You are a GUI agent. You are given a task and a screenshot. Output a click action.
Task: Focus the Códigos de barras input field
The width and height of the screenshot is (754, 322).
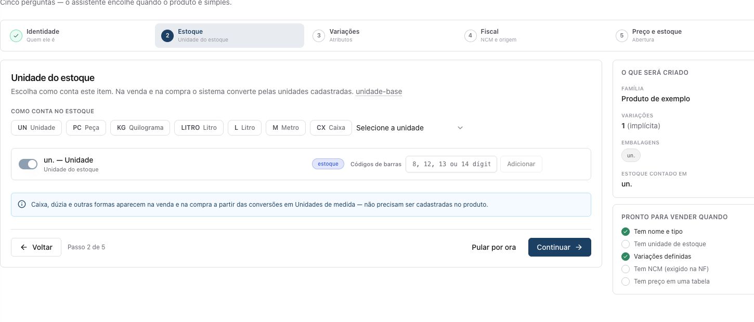451,164
